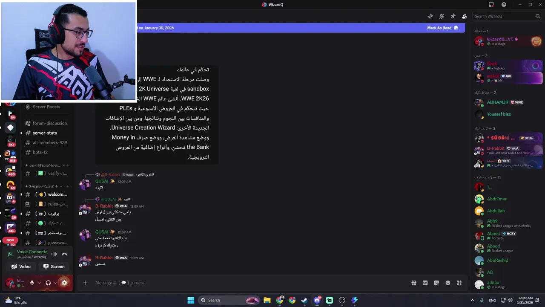The width and height of the screenshot is (545, 307).
Task: Open the gift icon in message bar
Action: tap(413, 283)
